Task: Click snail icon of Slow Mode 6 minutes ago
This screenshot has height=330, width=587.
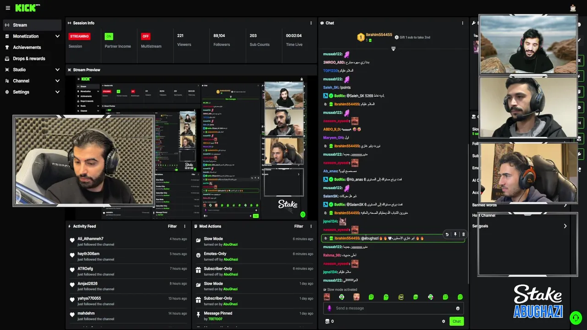Action: pyautogui.click(x=198, y=240)
